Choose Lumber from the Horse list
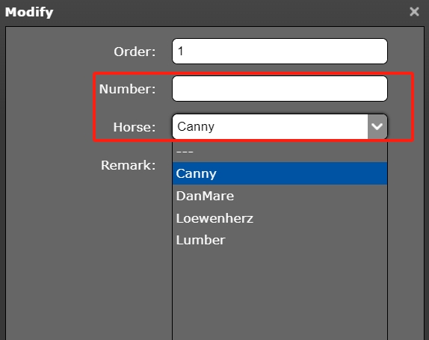Screen dimensions: 429x340 280,240
